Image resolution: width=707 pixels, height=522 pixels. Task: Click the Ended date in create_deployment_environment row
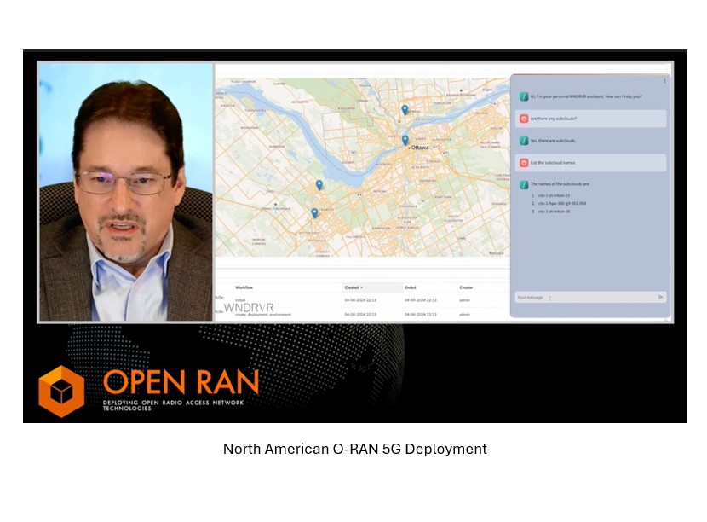pos(420,314)
